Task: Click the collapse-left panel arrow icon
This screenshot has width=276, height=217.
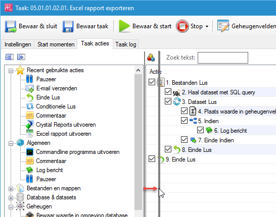Action: [10, 57]
